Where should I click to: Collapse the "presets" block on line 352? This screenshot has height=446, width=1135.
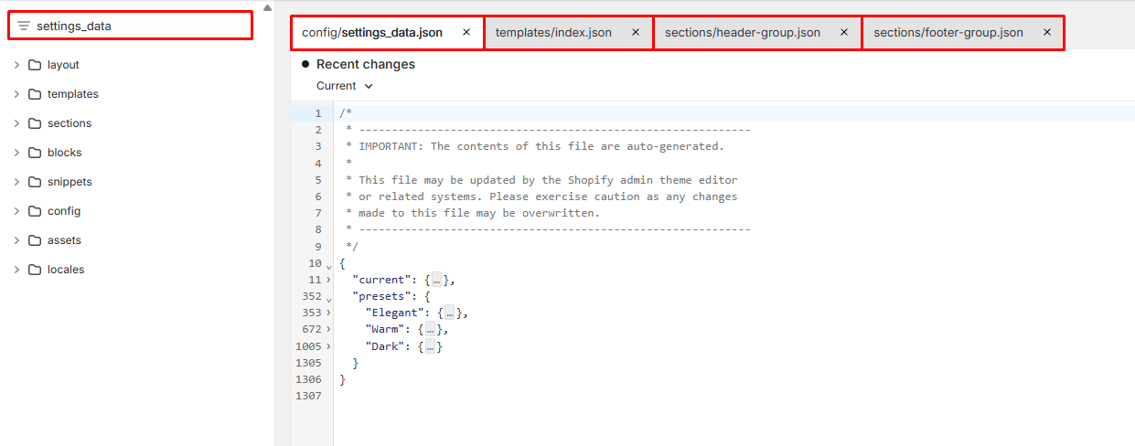pyautogui.click(x=328, y=297)
